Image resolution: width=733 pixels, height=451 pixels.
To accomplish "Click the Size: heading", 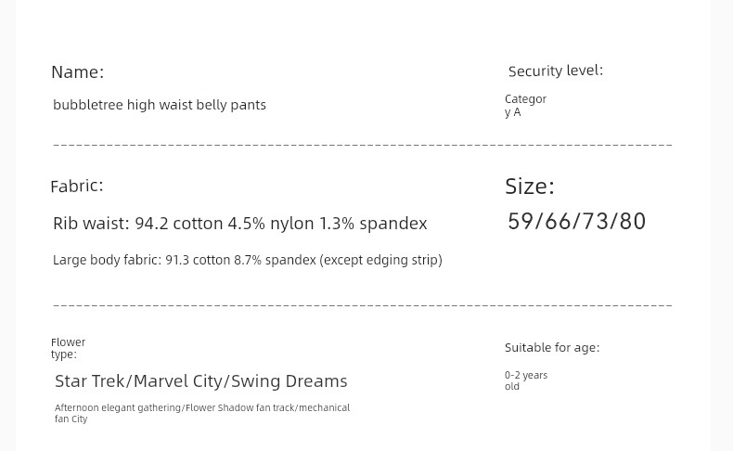I will click(x=530, y=186).
